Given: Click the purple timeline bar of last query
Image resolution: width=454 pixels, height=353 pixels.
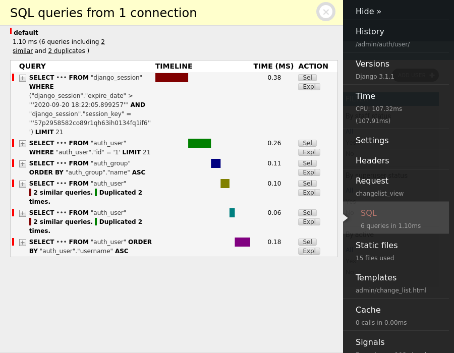Looking at the screenshot, I should point(242,242).
